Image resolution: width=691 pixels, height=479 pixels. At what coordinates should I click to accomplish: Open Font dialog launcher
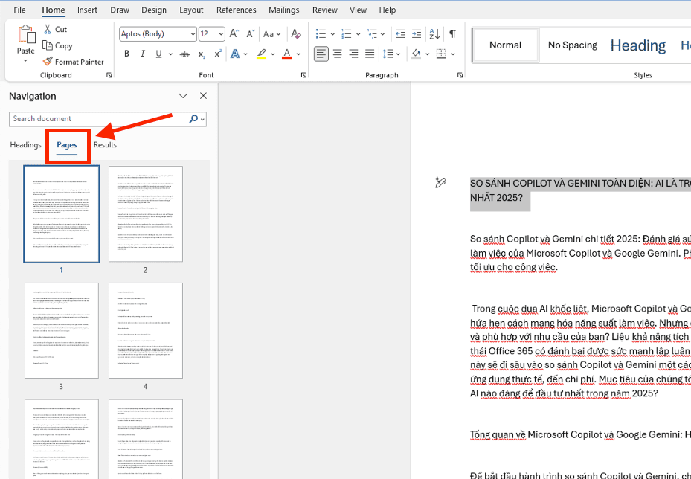point(303,75)
